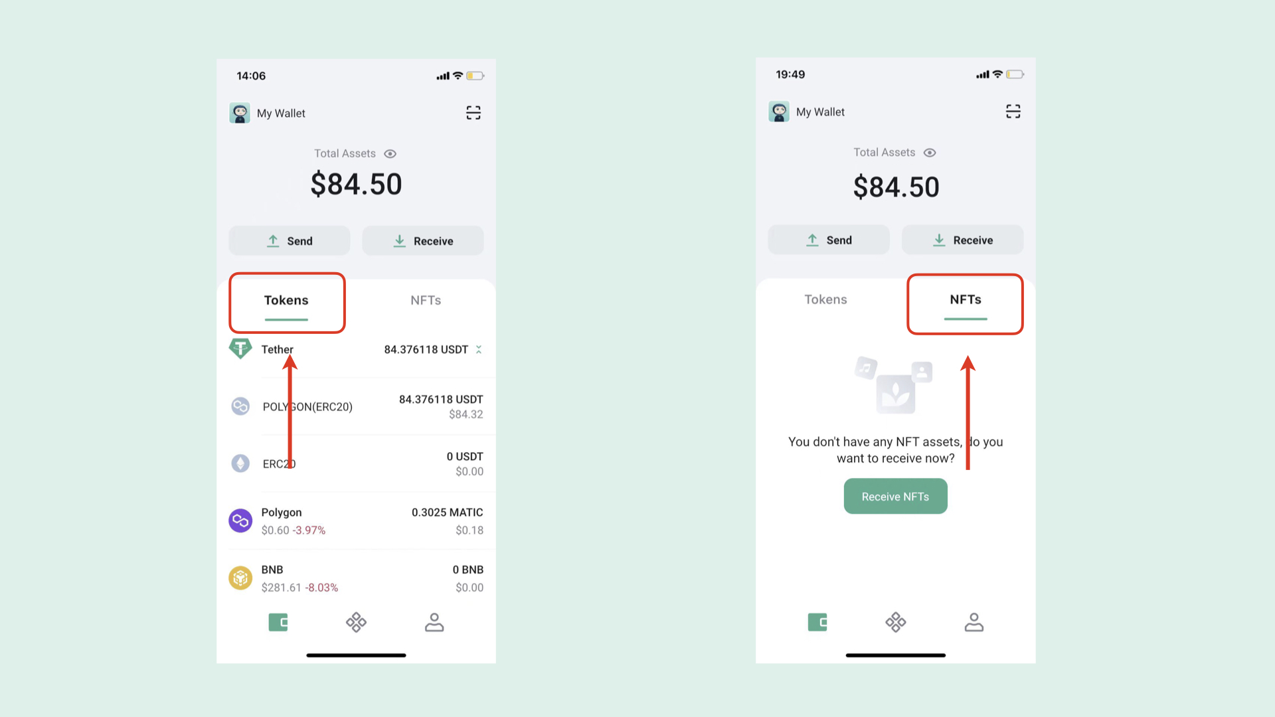This screenshot has width=1275, height=717.
Task: Click Receive NFTs button
Action: pos(895,497)
